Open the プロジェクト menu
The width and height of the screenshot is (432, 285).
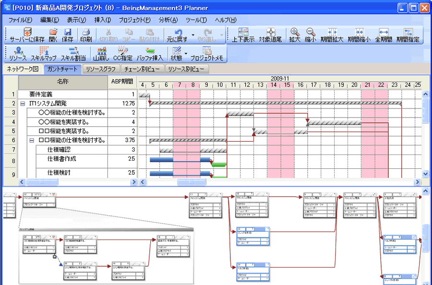tap(135, 20)
